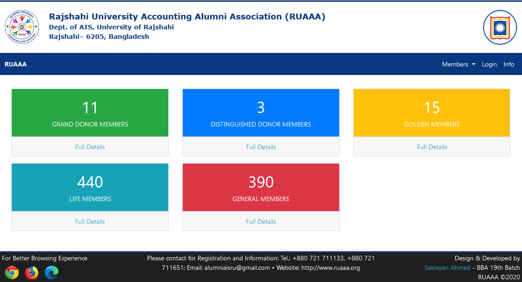Select the yellow Golden Members card
The height and width of the screenshot is (282, 522).
click(x=432, y=113)
